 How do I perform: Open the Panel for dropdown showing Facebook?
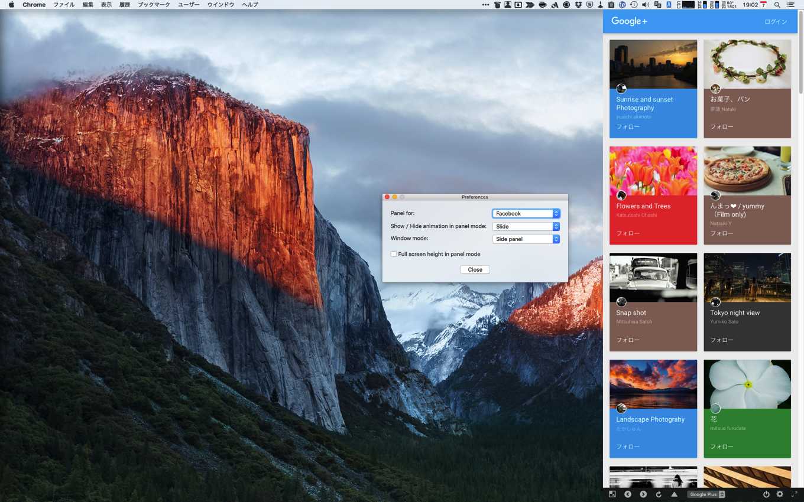(526, 214)
